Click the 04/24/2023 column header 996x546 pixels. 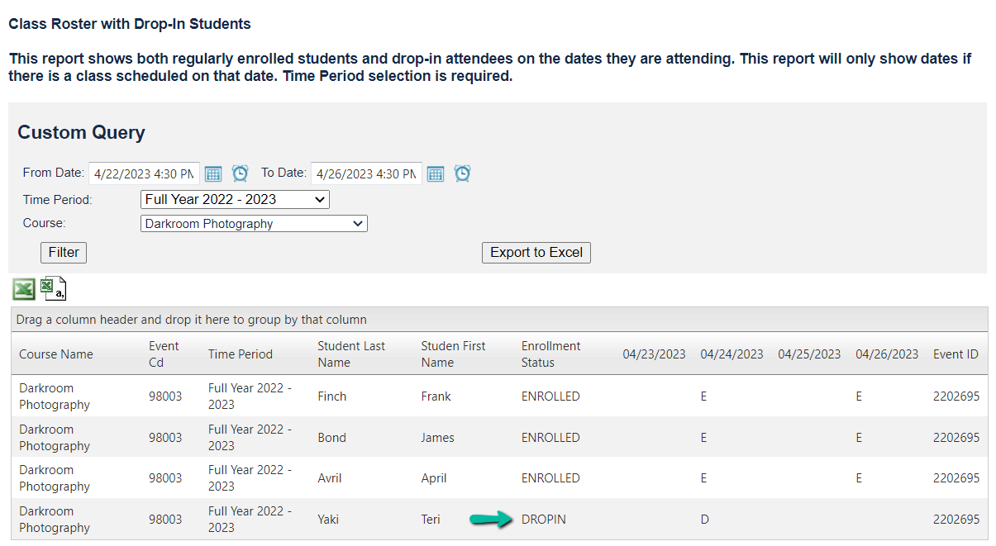(x=732, y=354)
